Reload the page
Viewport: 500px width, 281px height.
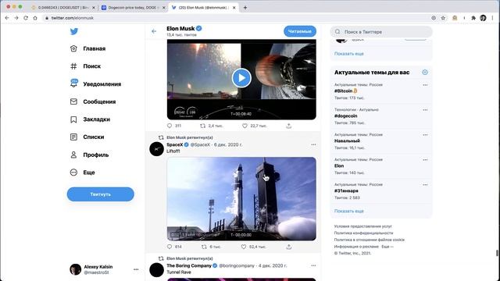click(x=26, y=18)
